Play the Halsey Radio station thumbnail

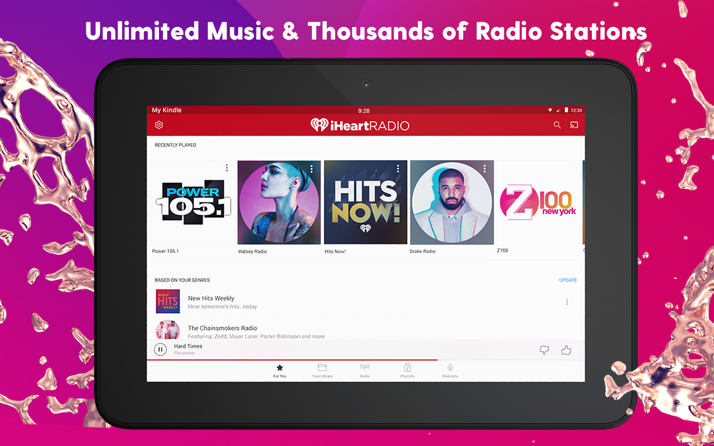tap(279, 202)
